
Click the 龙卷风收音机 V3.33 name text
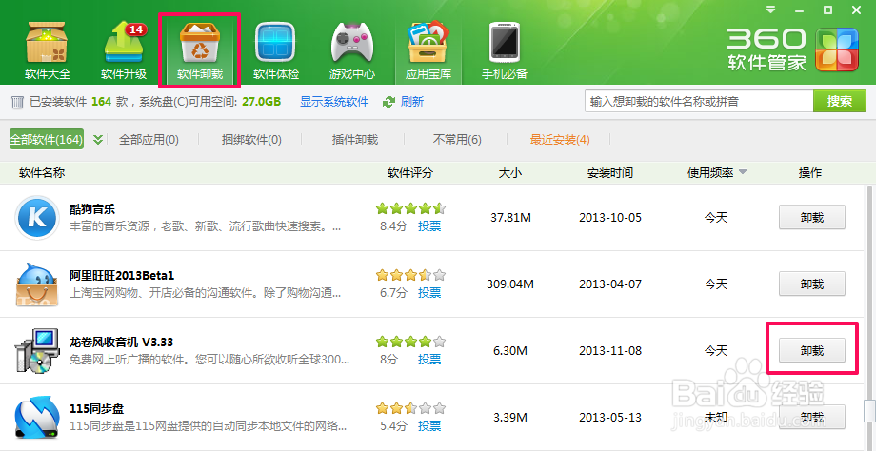pyautogui.click(x=121, y=342)
